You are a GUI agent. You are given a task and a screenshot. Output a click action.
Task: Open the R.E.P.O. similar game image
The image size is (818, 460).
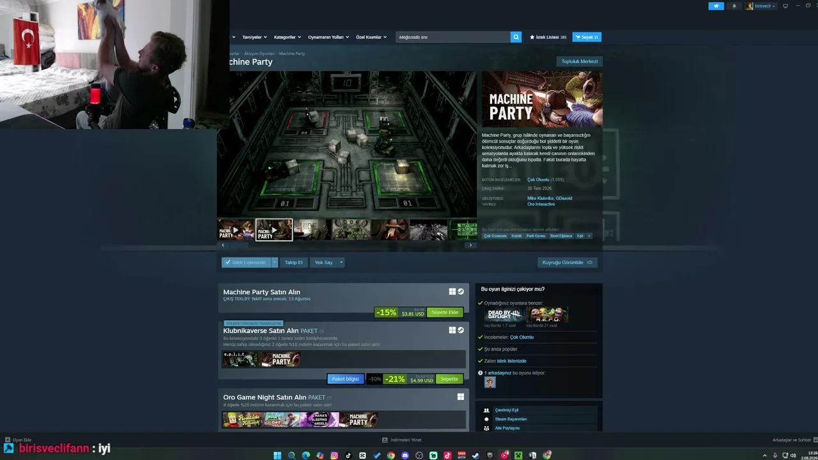click(x=547, y=314)
